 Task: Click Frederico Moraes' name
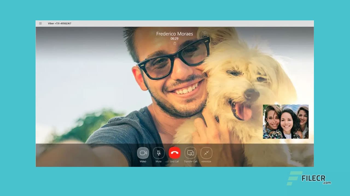174,34
